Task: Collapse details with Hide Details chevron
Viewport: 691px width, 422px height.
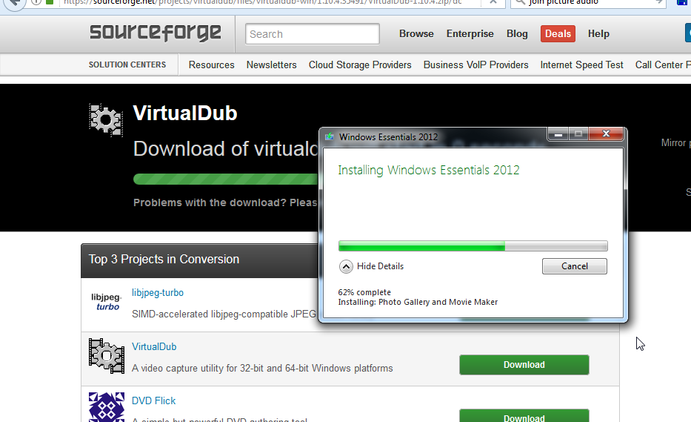Action: click(346, 266)
